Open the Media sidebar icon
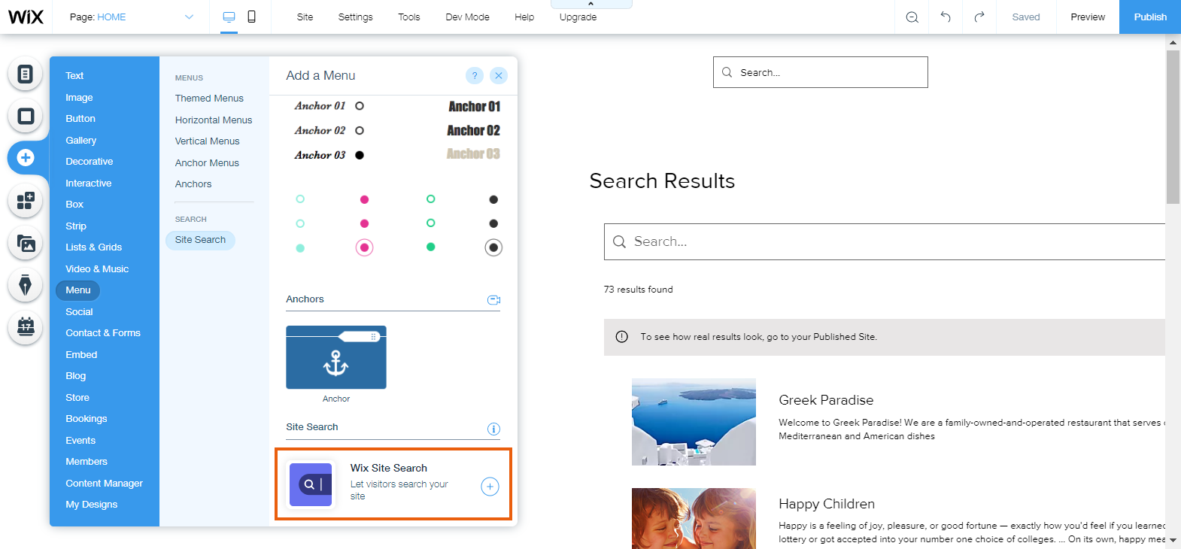 [x=26, y=244]
